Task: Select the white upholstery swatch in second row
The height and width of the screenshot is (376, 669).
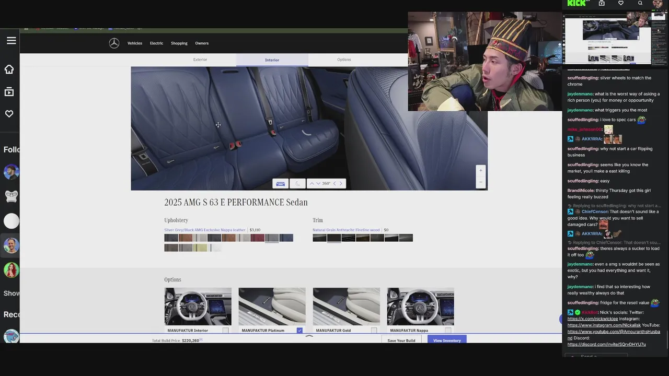Action: pos(214,248)
